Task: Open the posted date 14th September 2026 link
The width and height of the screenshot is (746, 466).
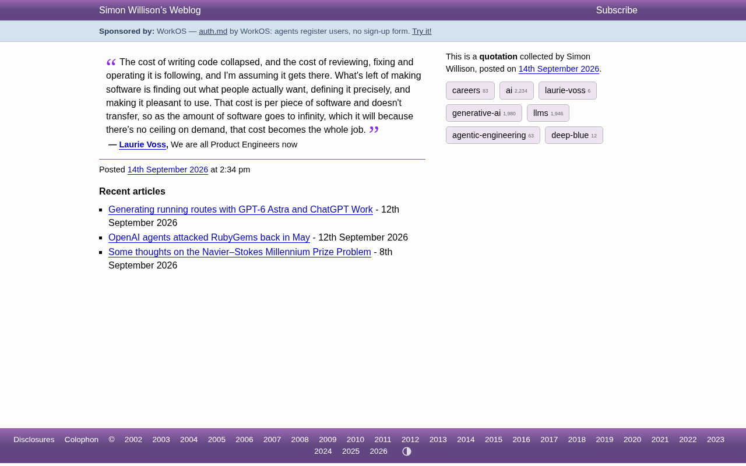Action: point(168,170)
